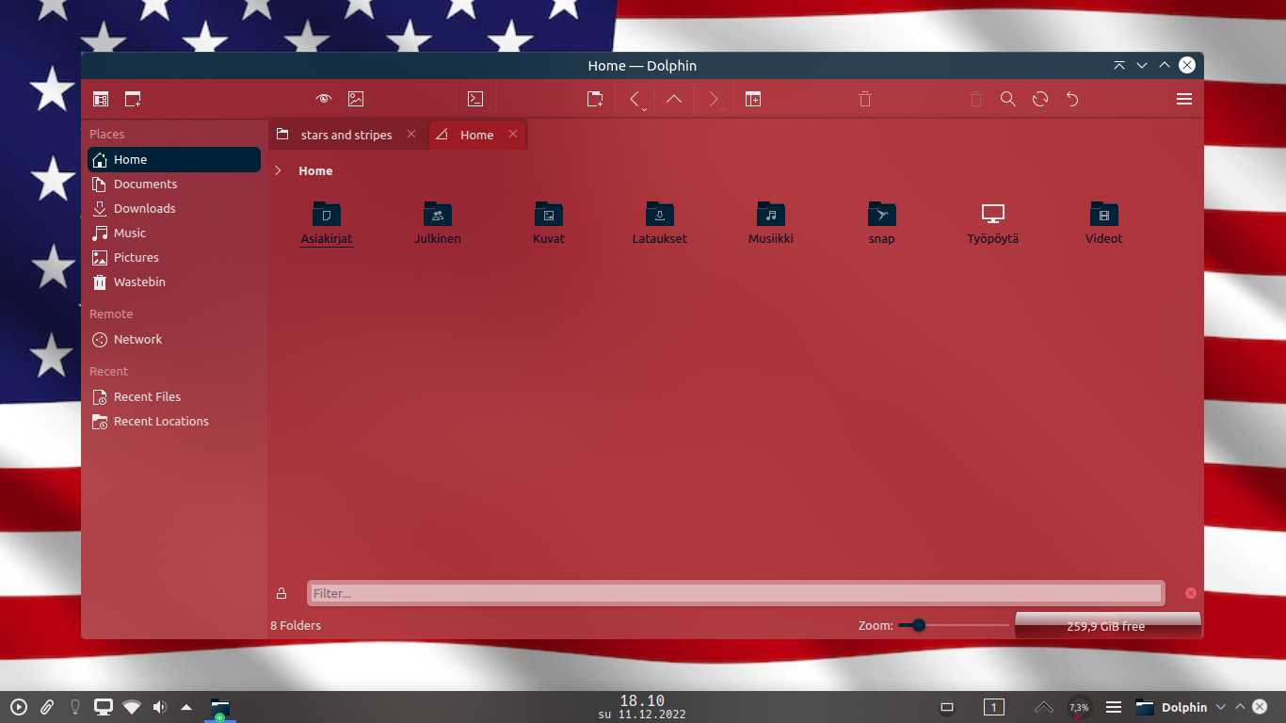The width and height of the screenshot is (1286, 723).
Task: Toggle the filter lock icon
Action: [281, 593]
